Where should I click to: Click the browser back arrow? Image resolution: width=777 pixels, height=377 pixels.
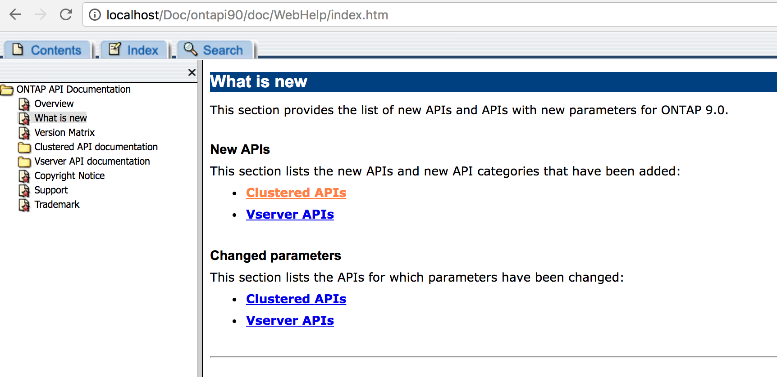tap(15, 15)
